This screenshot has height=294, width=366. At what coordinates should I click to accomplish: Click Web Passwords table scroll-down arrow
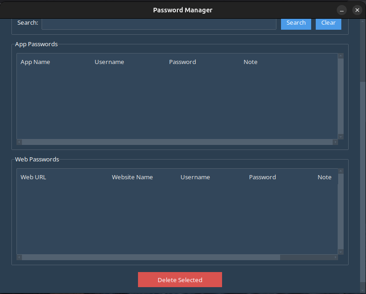pyautogui.click(x=340, y=251)
